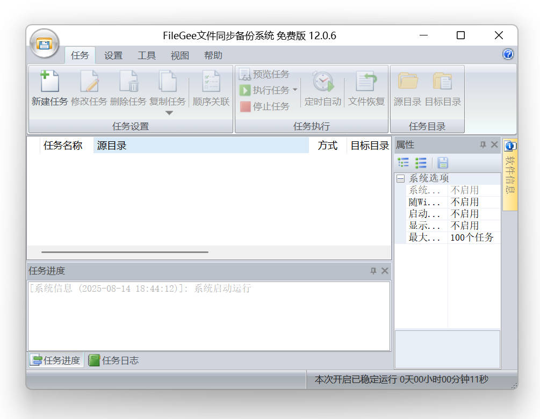Click 停止任务 stop task button
540x419 pixels.
tap(264, 106)
